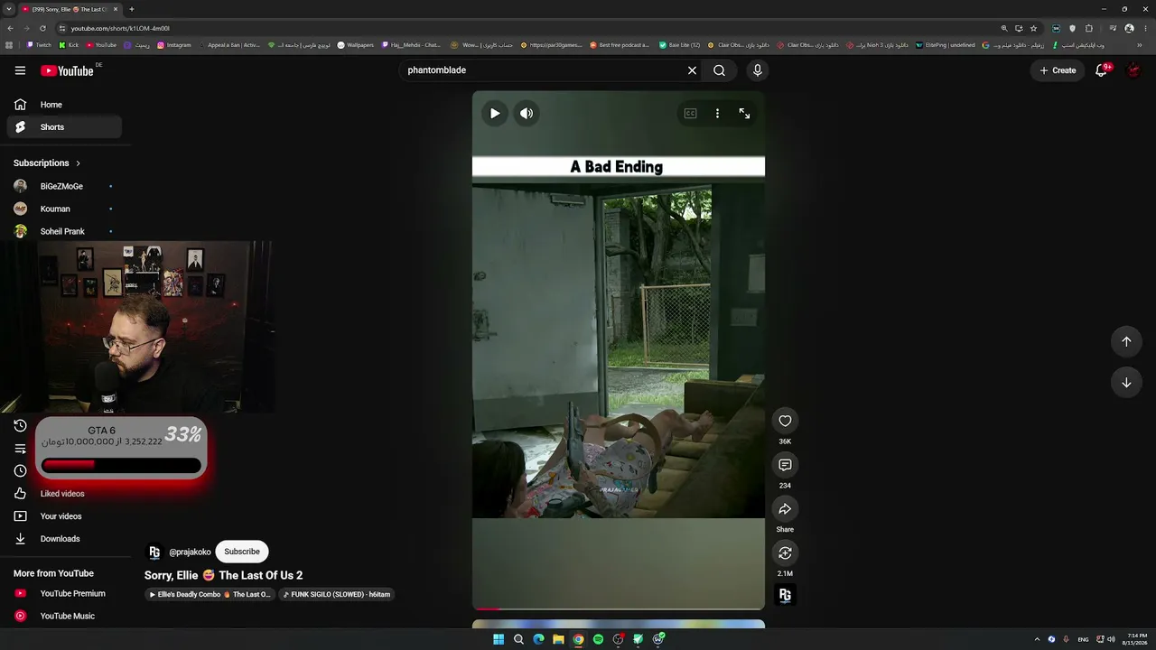1156x650 pixels.
Task: Open the prajakoko channel avatar
Action: coord(154,552)
